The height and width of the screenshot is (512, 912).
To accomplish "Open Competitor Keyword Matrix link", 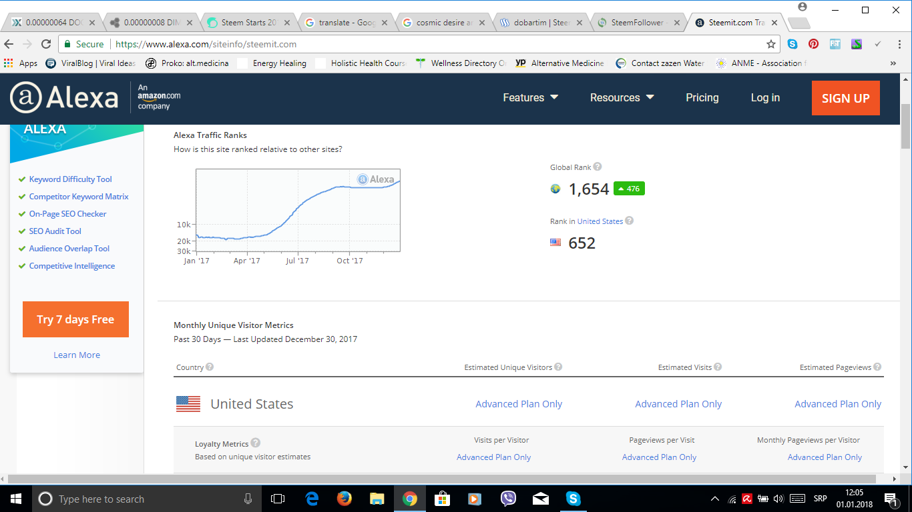I will pos(79,197).
